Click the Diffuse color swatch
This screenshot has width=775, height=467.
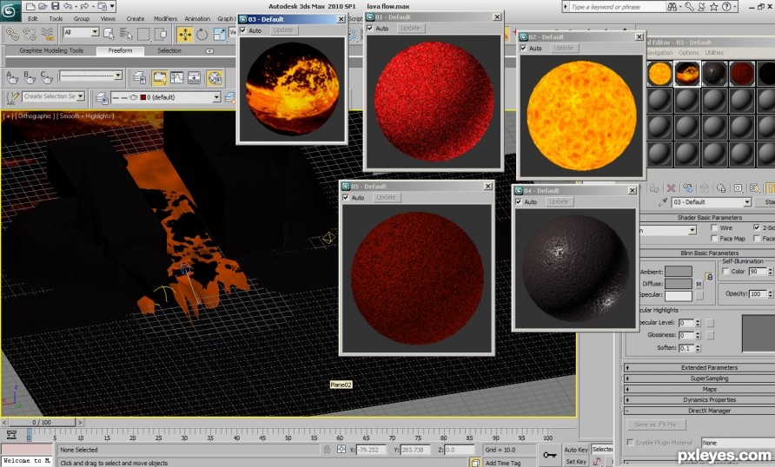(x=678, y=283)
